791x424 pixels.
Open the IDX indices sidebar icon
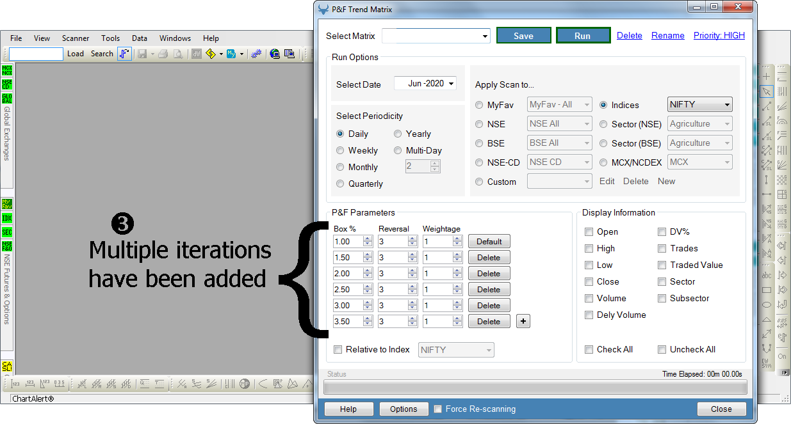coord(7,218)
